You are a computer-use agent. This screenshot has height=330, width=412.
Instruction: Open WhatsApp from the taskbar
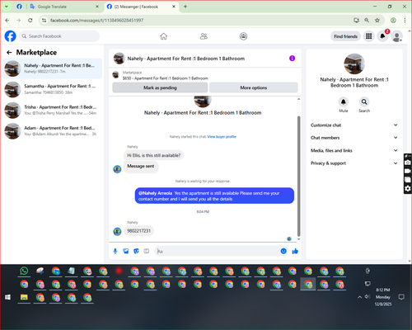coord(24,271)
